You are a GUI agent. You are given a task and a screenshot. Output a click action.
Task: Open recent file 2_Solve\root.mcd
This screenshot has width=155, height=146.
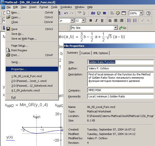point(32,86)
